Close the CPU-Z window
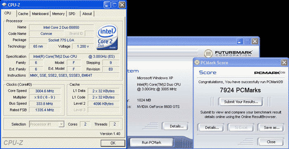This screenshot has width=289, height=149. click(x=122, y=5)
